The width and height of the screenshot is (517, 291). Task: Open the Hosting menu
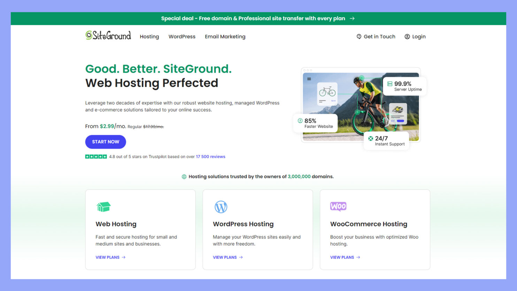[149, 36]
